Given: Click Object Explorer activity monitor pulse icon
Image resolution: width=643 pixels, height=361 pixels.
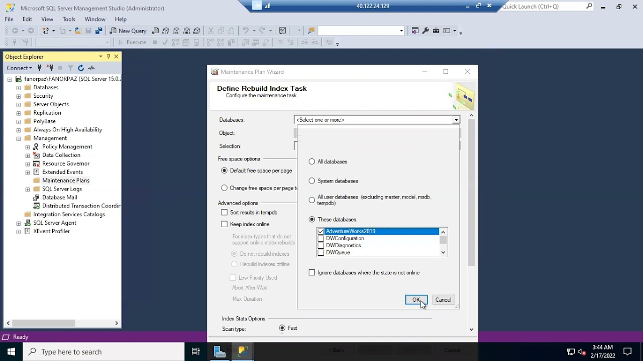Looking at the screenshot, I should [x=91, y=68].
